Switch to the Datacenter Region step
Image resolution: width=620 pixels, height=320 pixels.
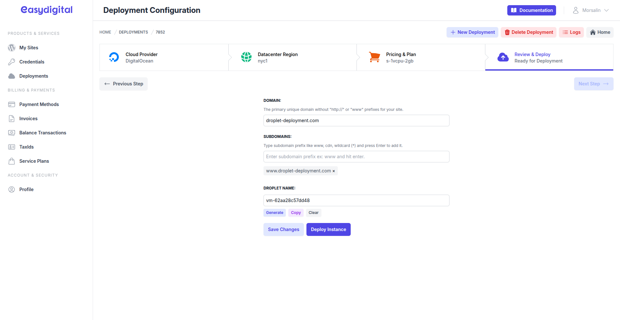click(x=292, y=57)
